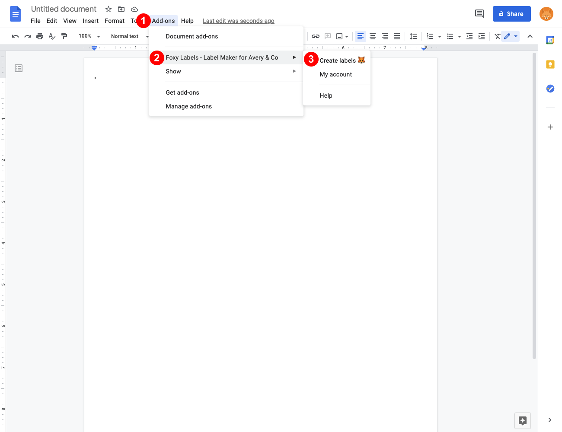Image resolution: width=562 pixels, height=432 pixels.
Task: Star the document as a favorite
Action: [x=108, y=9]
